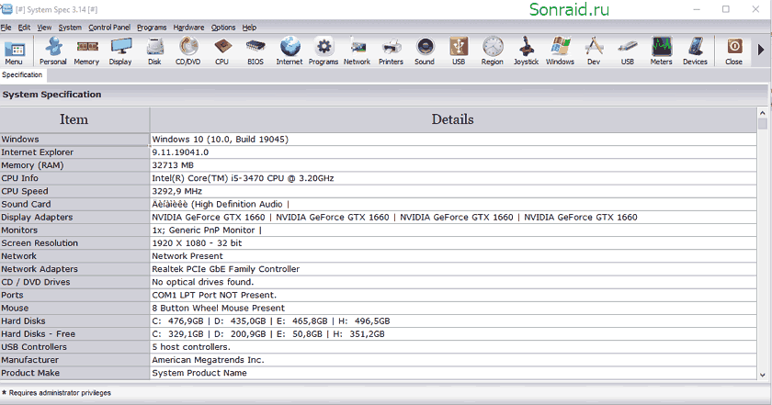Open the Display toolbar icon
The image size is (772, 405).
tap(120, 51)
